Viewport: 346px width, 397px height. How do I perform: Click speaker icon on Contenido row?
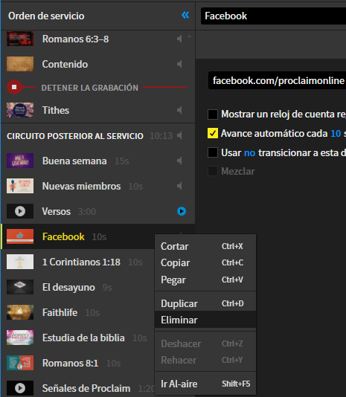179,64
